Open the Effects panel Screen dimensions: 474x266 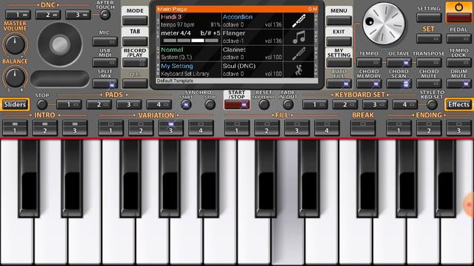[459, 105]
